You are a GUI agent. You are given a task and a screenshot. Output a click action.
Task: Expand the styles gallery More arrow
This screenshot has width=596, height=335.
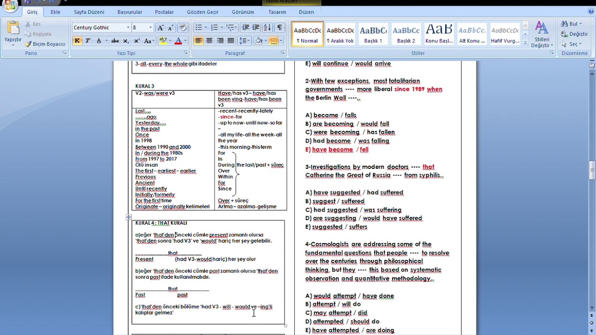(x=525, y=43)
